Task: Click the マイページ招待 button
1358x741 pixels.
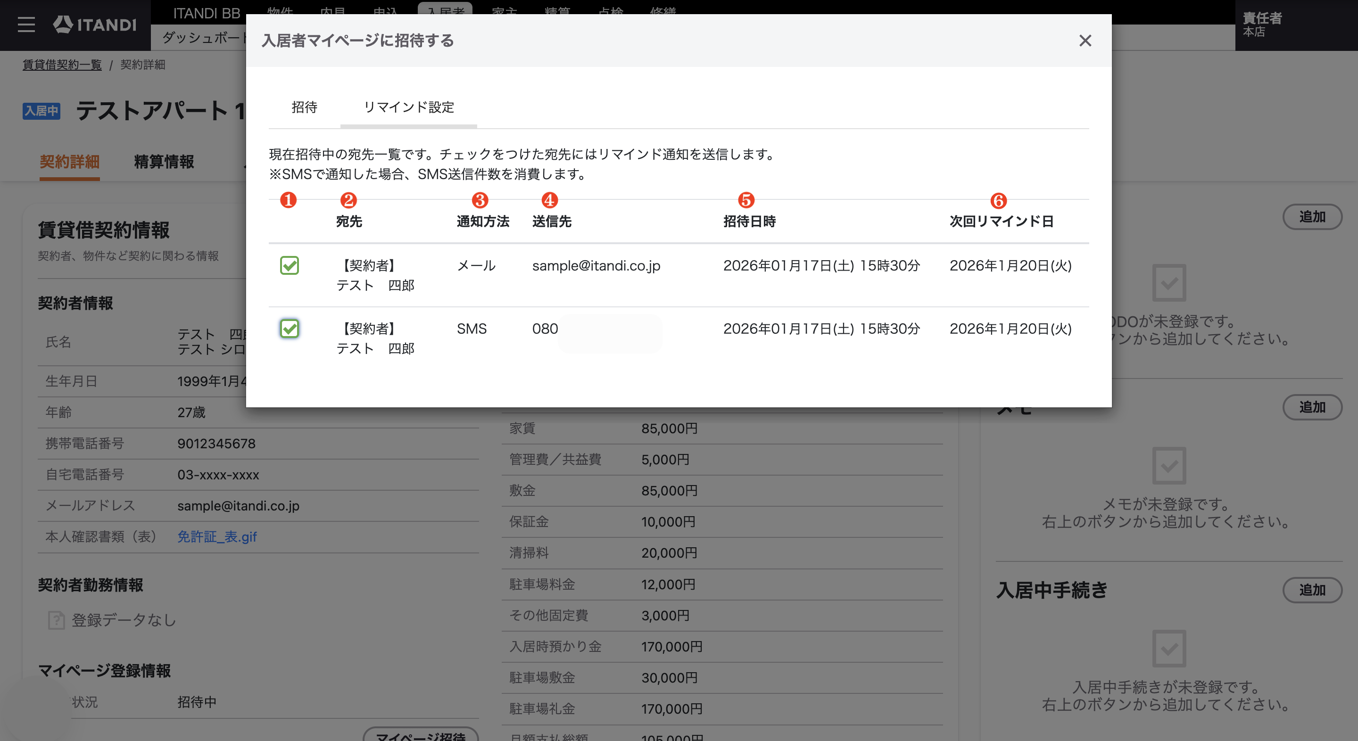Action: click(421, 734)
